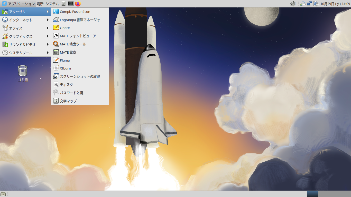
Task: Open the battery power manager tray icon
Action: pyautogui.click(x=316, y=4)
